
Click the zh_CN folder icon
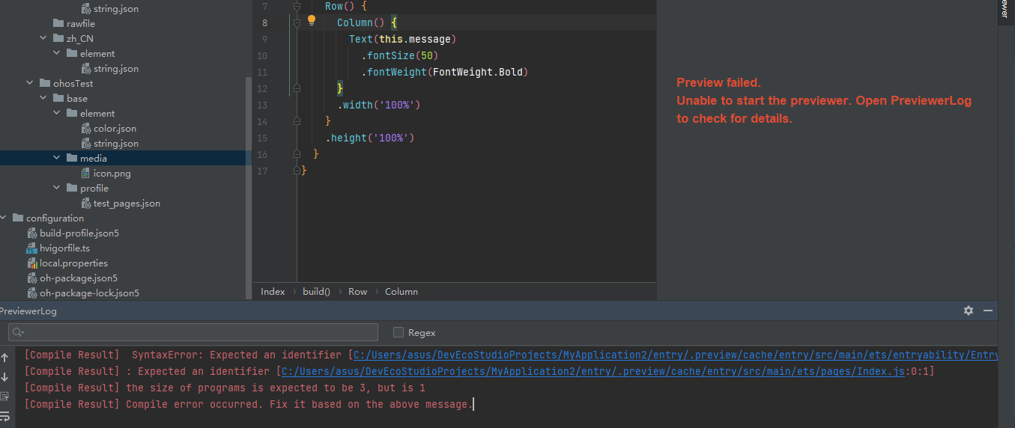[x=59, y=38]
